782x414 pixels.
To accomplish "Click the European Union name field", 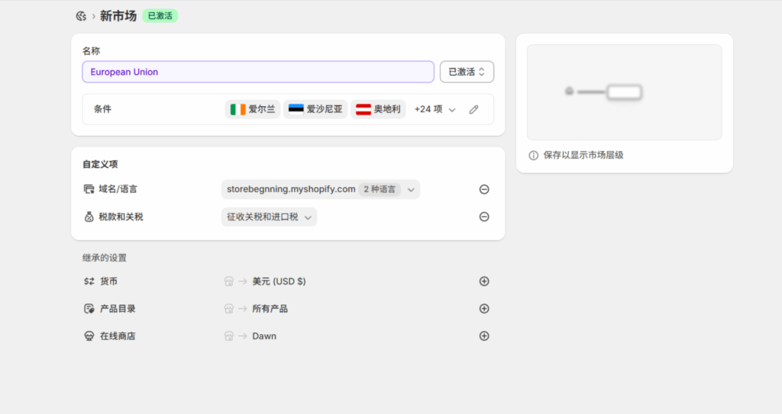I will click(257, 72).
